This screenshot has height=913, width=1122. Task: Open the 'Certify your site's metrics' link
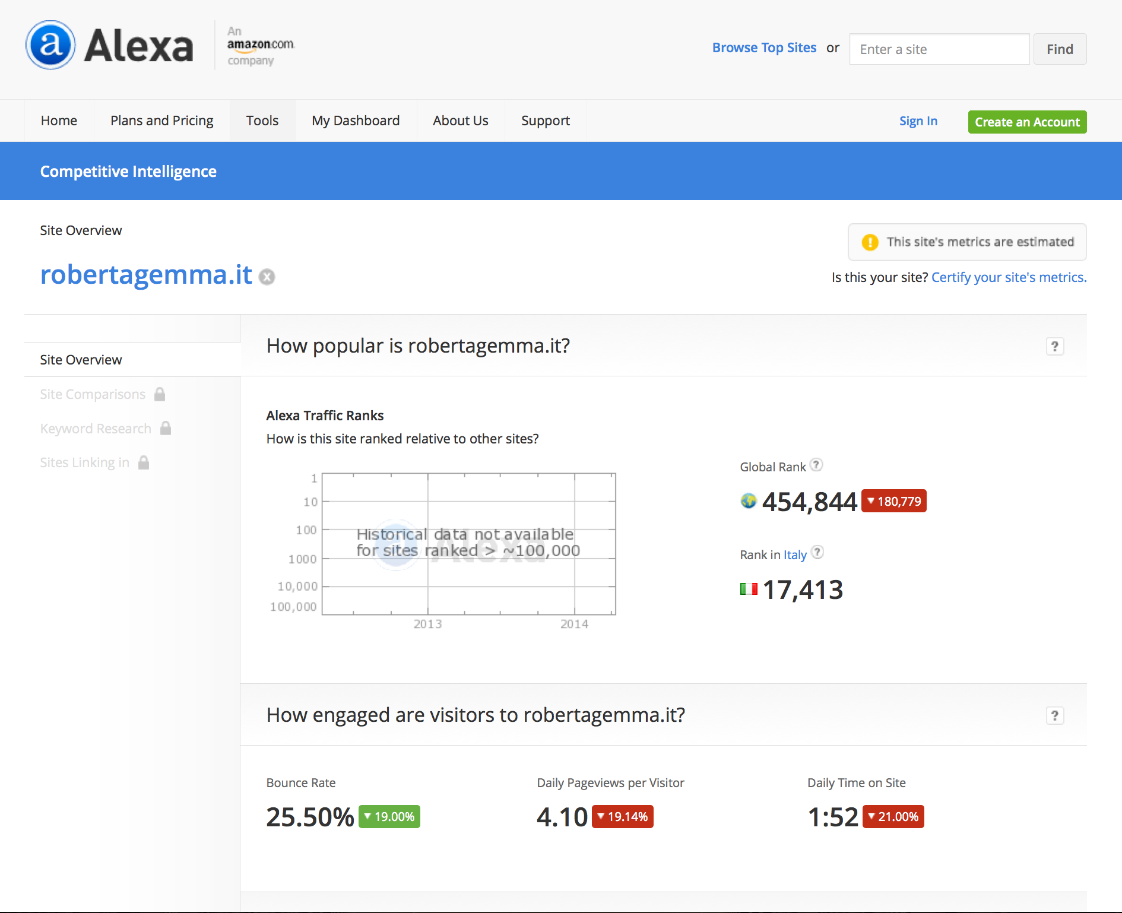coord(1009,277)
